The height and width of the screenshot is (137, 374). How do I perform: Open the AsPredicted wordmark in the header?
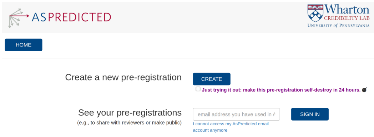point(72,17)
